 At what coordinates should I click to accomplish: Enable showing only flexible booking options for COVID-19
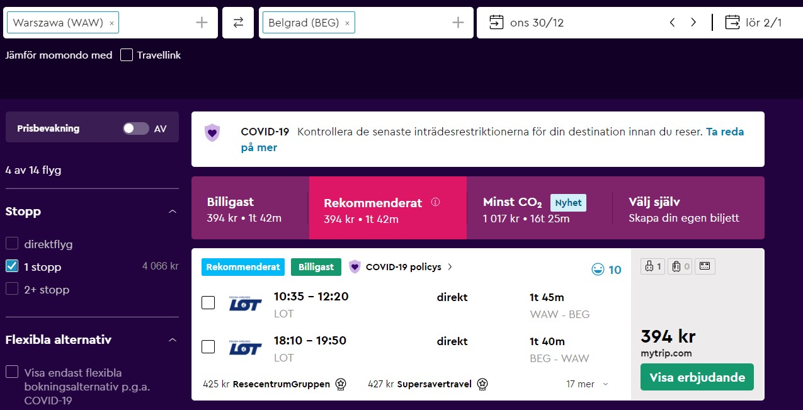[12, 372]
